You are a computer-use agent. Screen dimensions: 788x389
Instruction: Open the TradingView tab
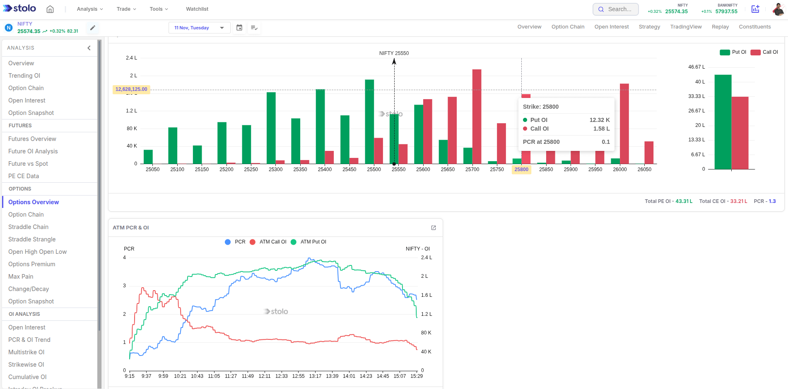click(686, 26)
